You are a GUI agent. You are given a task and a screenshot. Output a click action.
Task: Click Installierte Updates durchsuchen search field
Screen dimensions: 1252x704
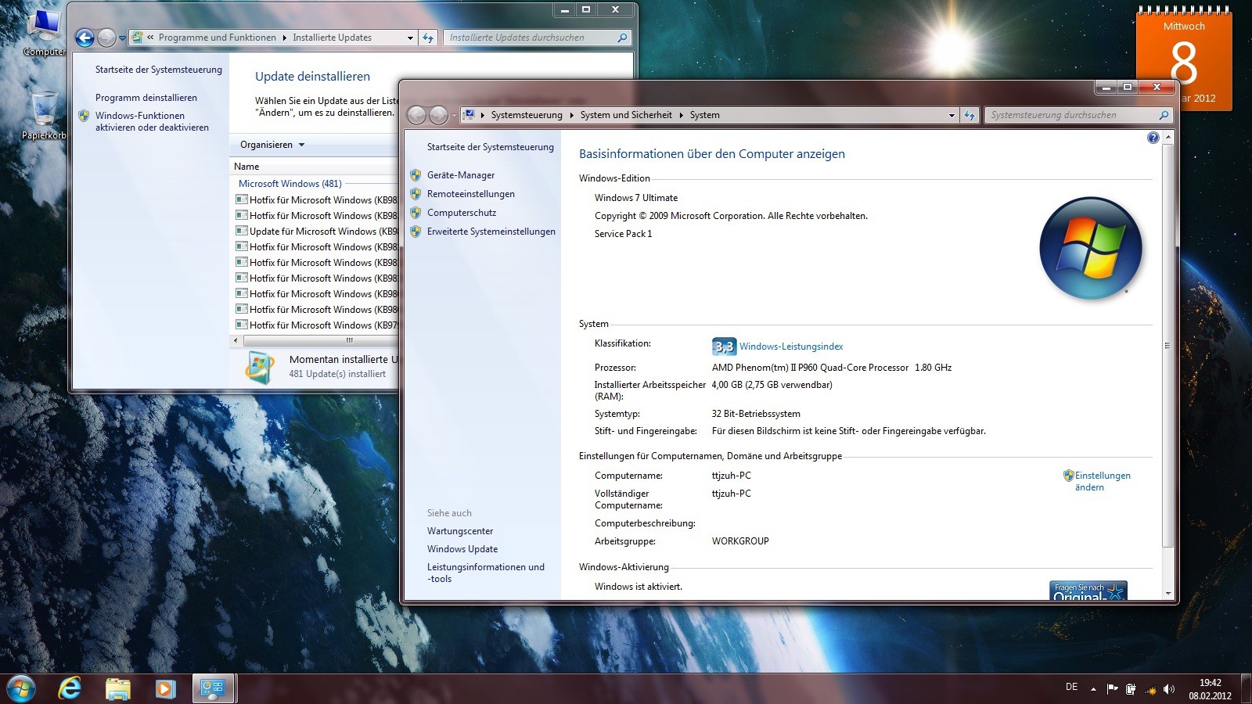click(529, 38)
